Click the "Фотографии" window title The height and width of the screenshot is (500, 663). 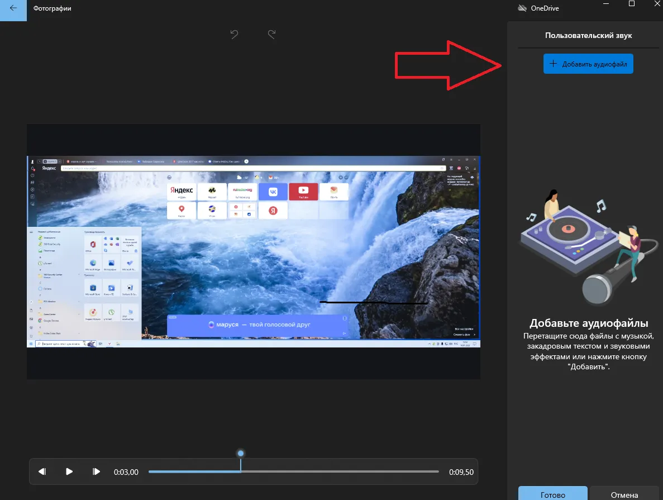pos(53,9)
